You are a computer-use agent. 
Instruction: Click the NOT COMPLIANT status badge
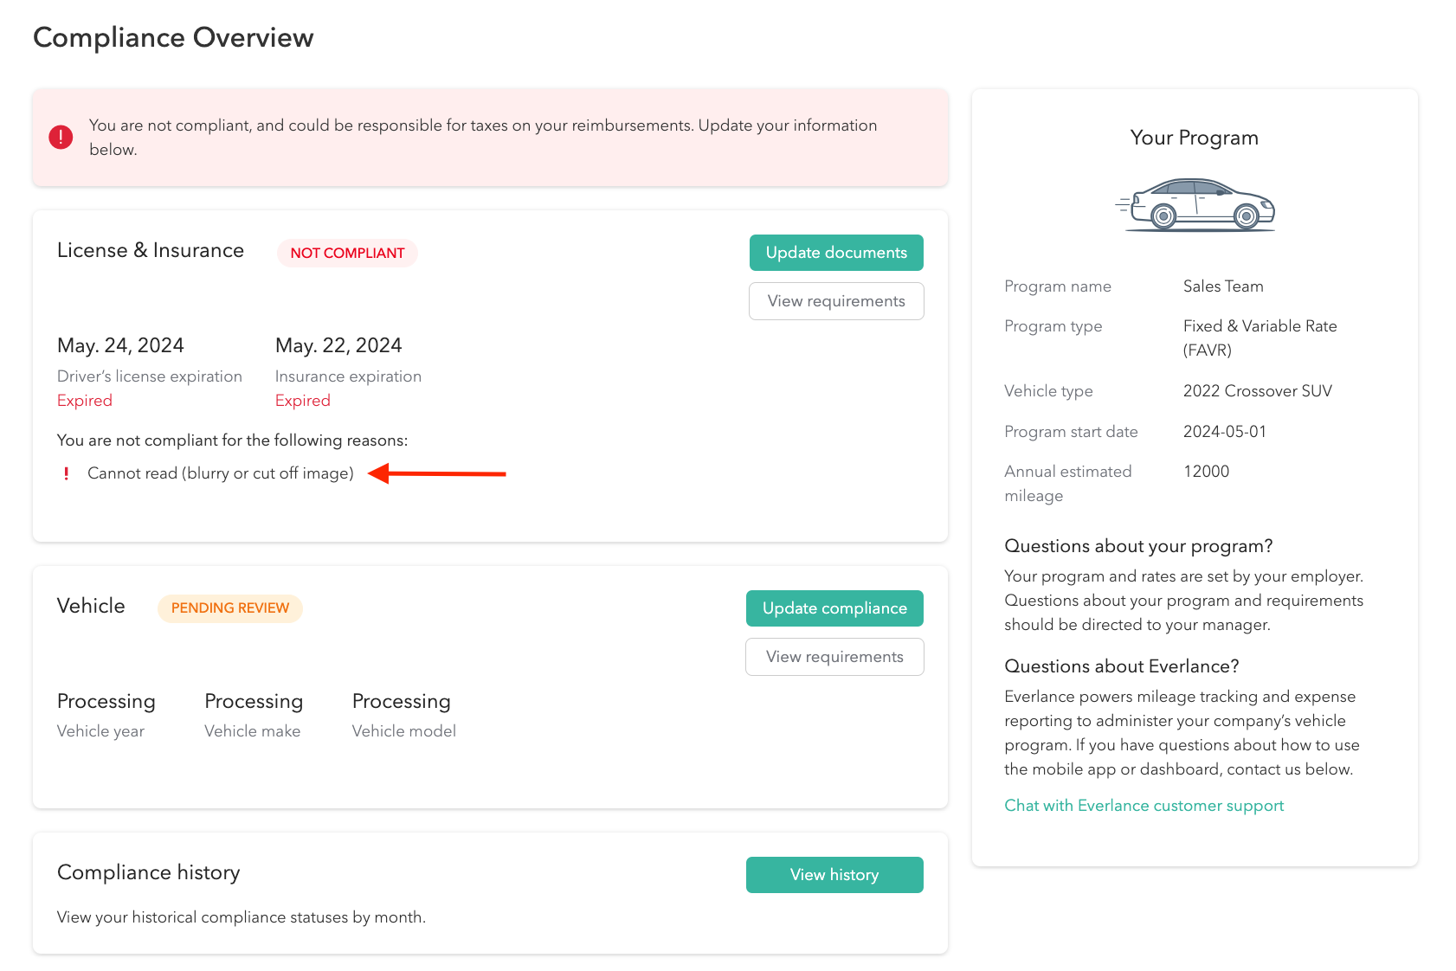[347, 253]
